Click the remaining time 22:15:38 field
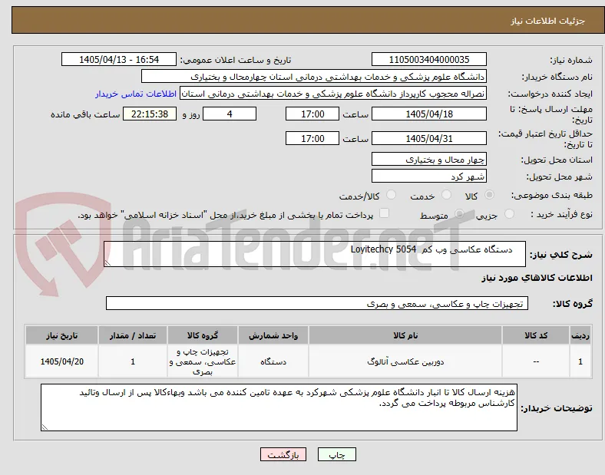 (150, 114)
